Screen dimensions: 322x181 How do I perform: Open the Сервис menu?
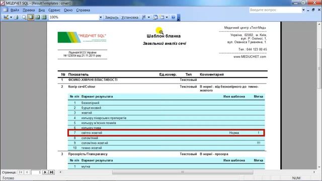pyautogui.click(x=54, y=10)
